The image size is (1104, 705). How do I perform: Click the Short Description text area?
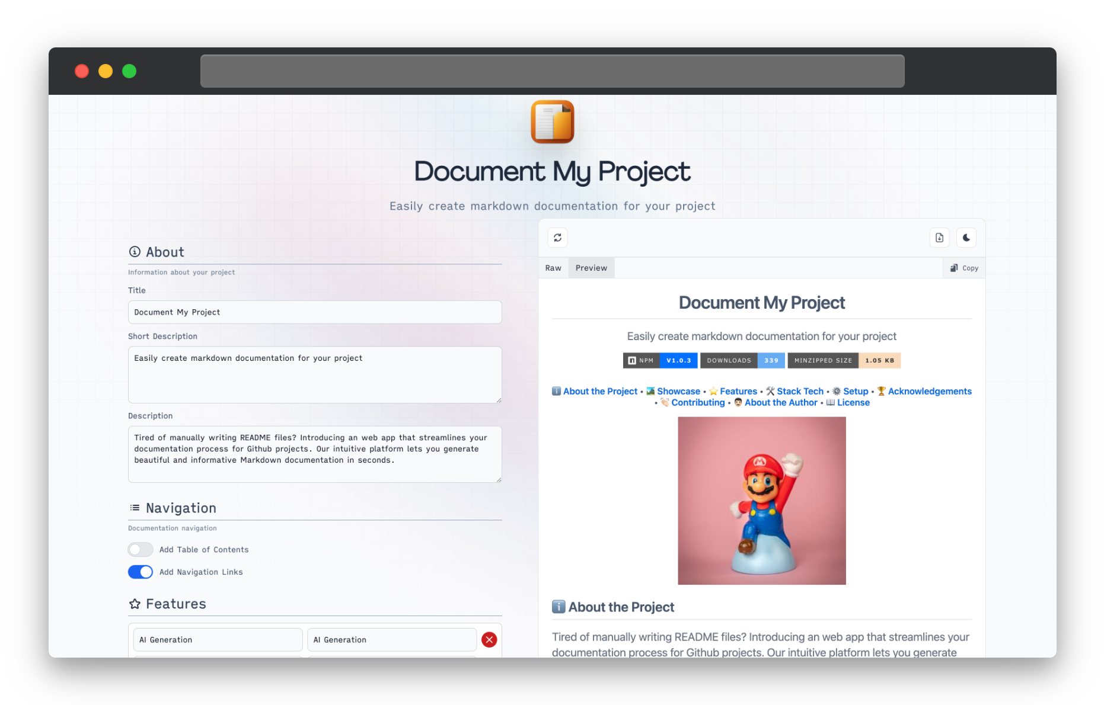tap(315, 375)
